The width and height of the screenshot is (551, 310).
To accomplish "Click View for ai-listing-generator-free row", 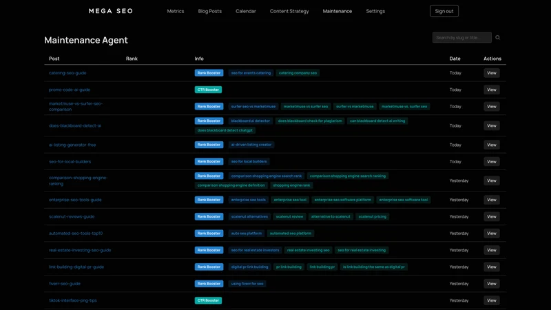I will pyautogui.click(x=492, y=145).
